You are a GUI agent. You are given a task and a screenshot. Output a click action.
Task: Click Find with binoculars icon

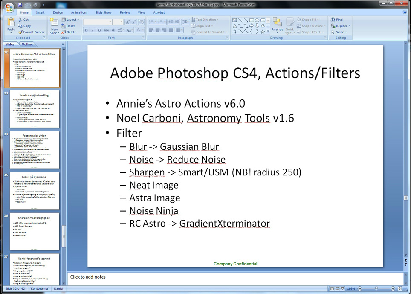337,20
